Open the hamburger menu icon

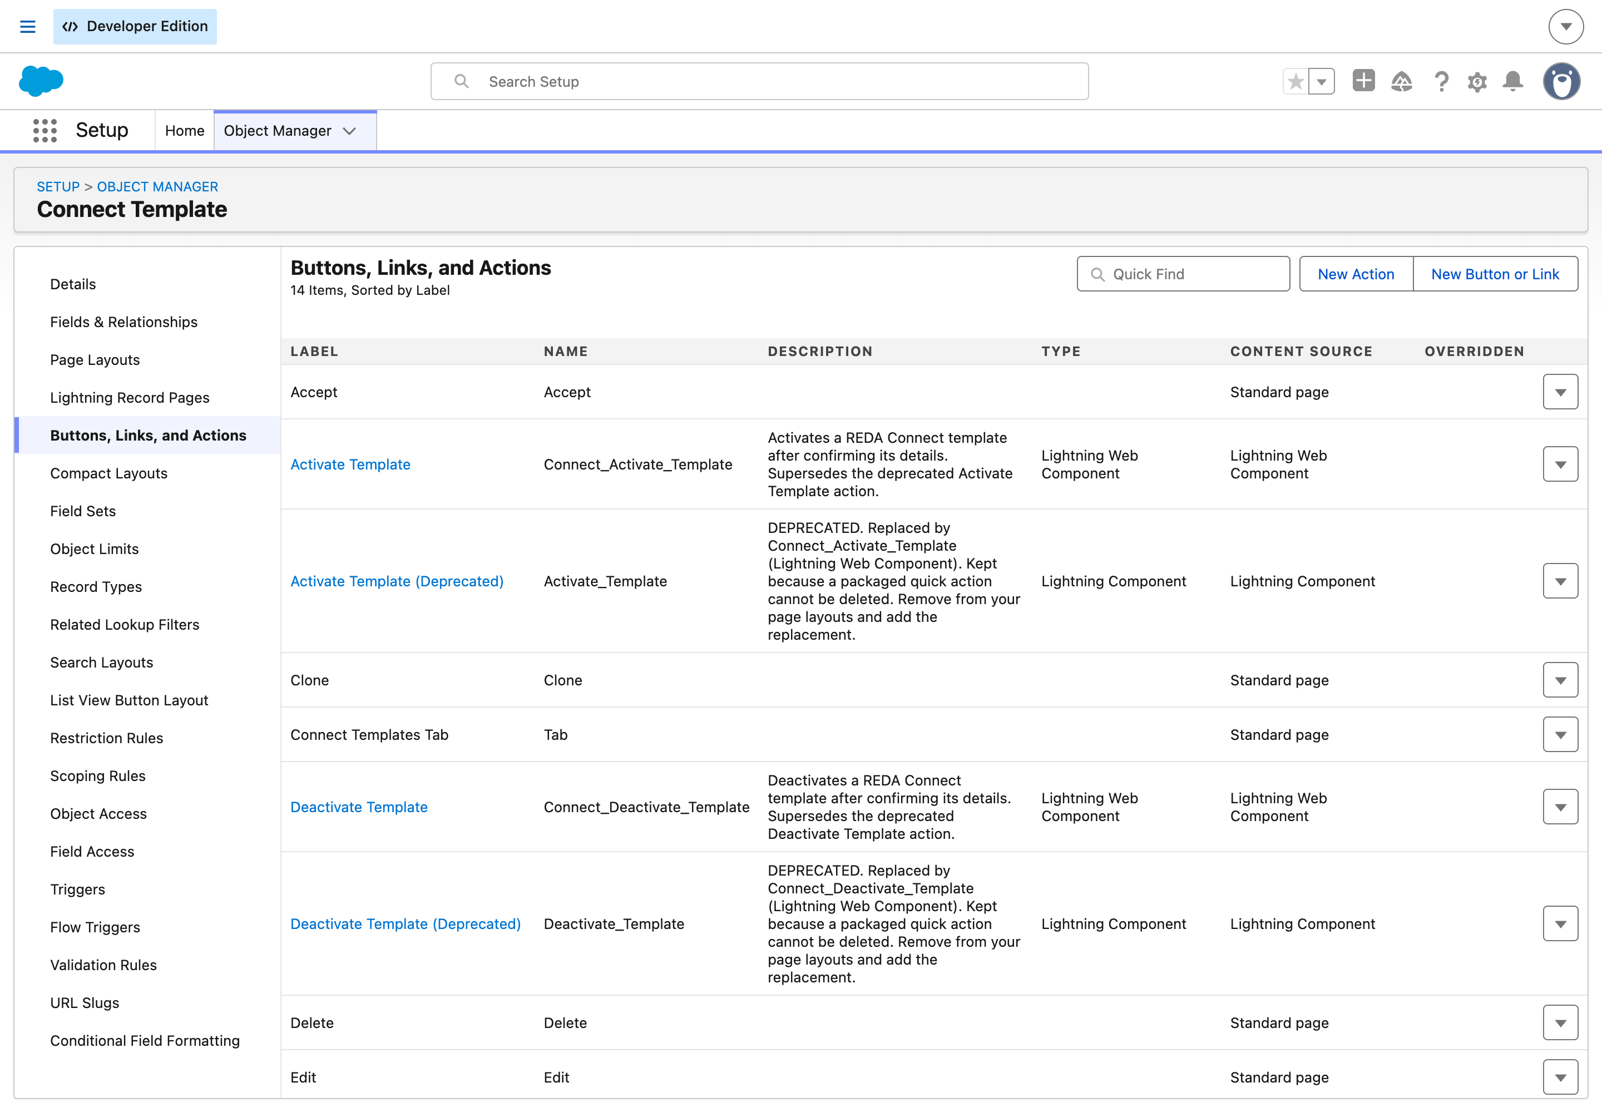28,26
